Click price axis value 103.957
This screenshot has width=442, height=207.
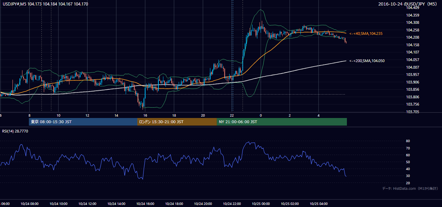pyautogui.click(x=413, y=75)
